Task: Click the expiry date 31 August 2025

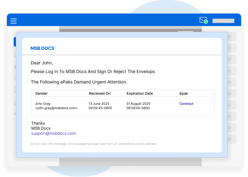Action: (138, 104)
